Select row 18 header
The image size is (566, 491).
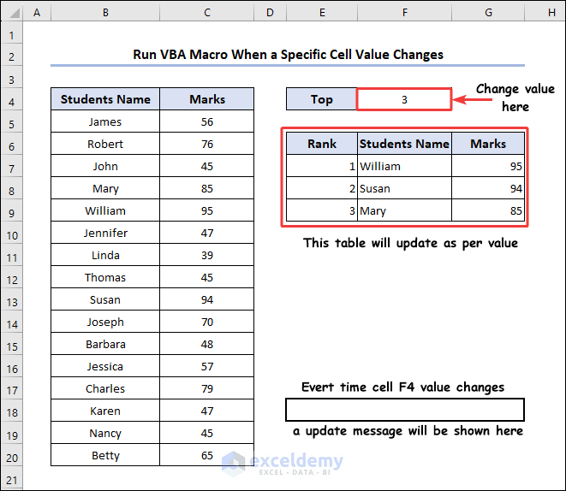[x=11, y=412]
